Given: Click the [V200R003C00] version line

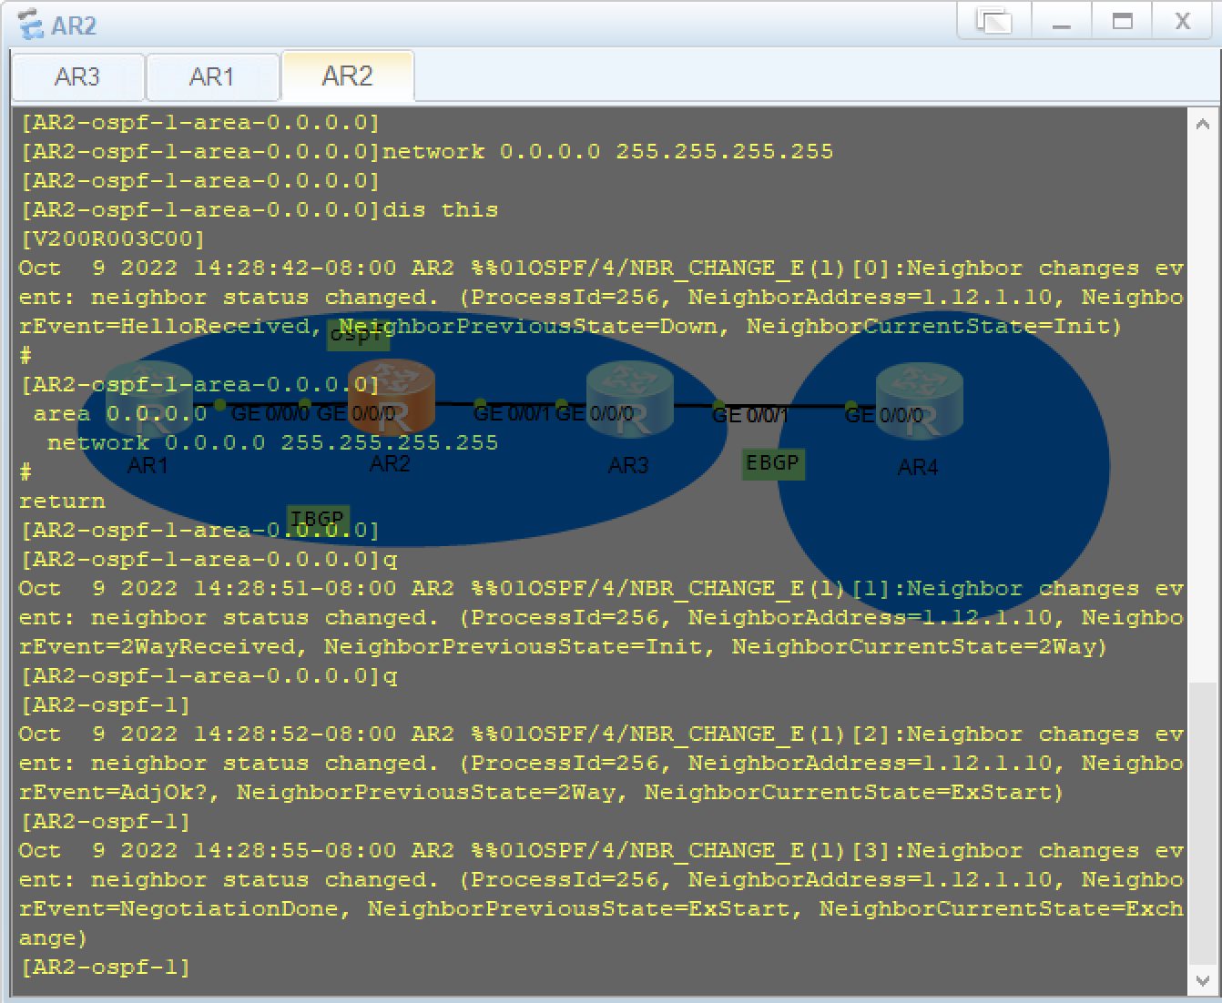Looking at the screenshot, I should (x=112, y=238).
